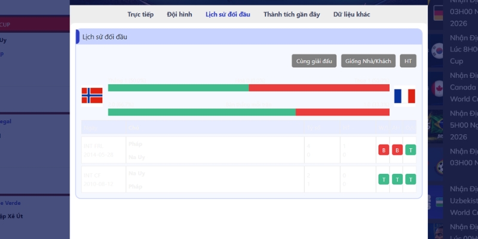Click Pháp in the 2010-08-12 row

(x=136, y=186)
